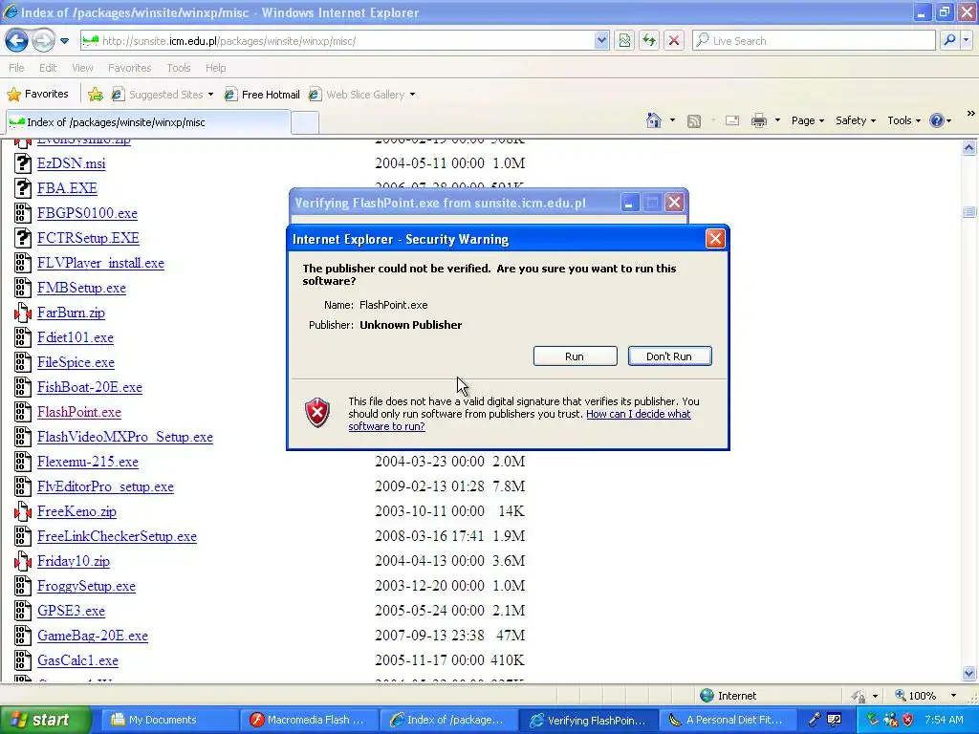Click the Internet zone status indicator
Viewport: 979px width, 734px height.
tap(729, 696)
